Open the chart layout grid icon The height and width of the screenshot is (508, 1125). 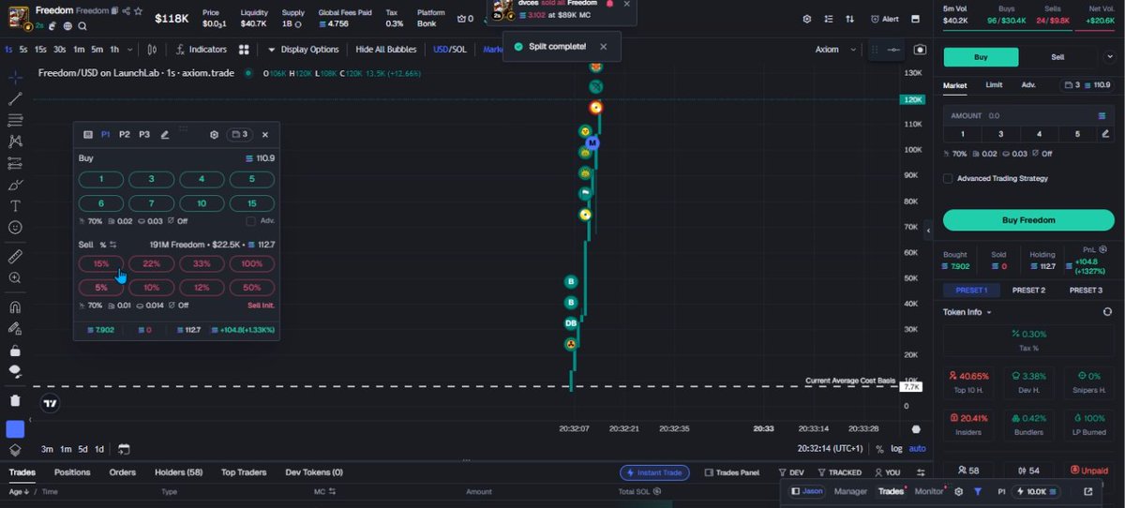pos(244,50)
